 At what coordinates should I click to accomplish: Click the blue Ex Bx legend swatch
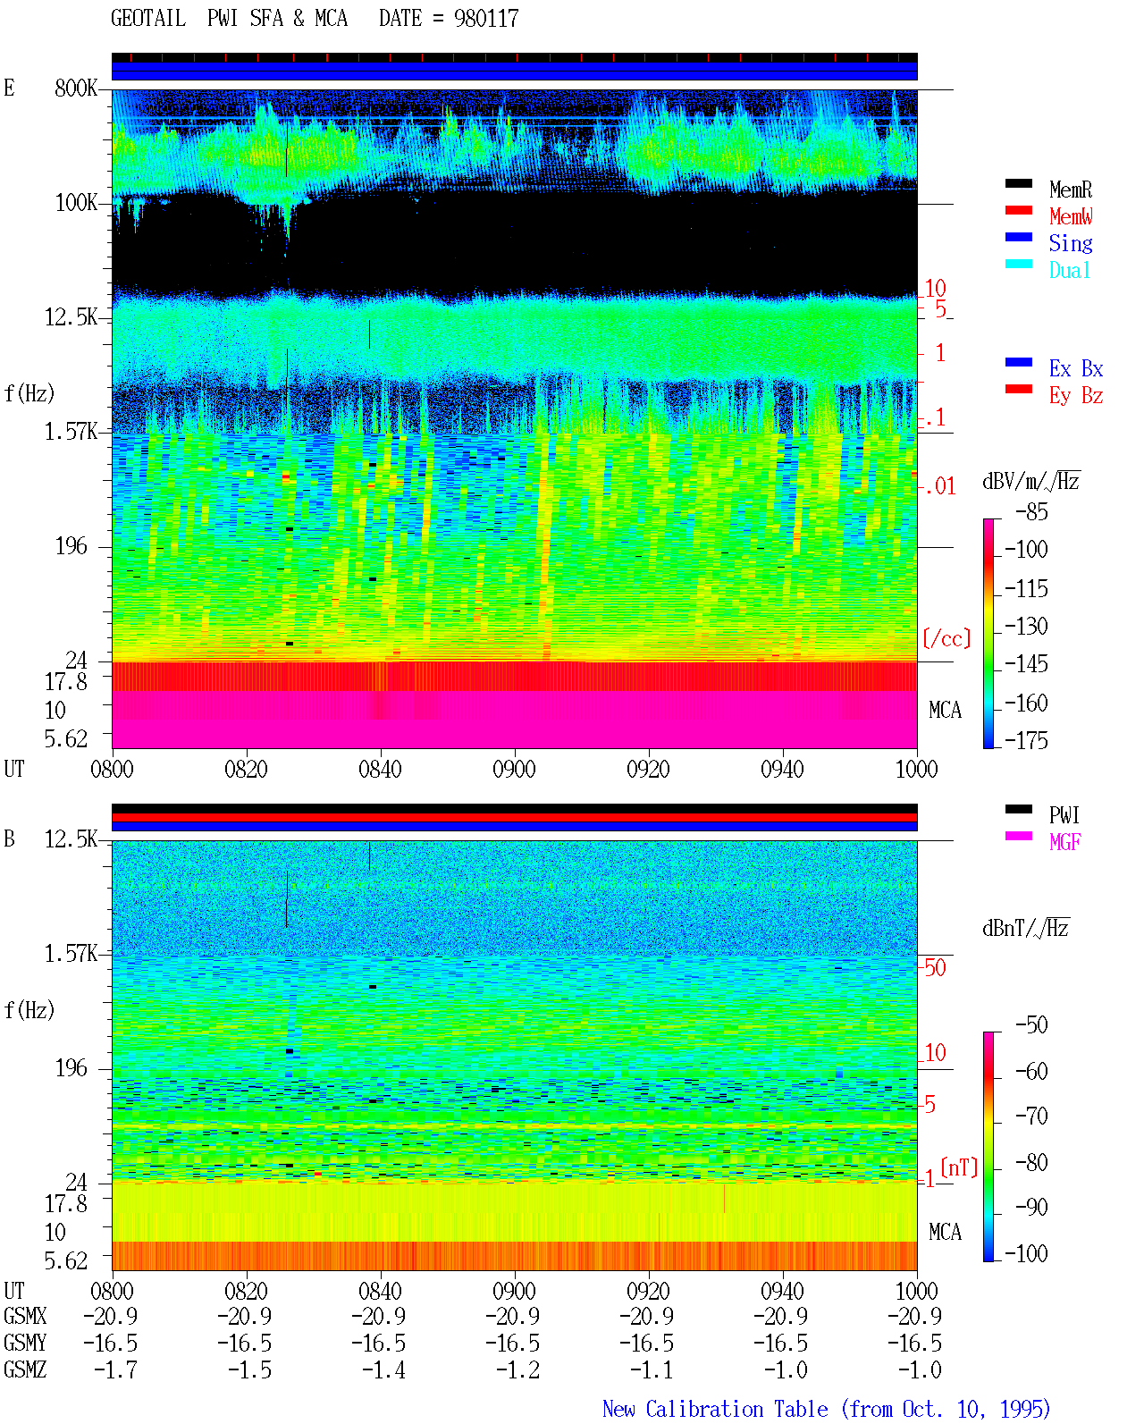point(1018,363)
